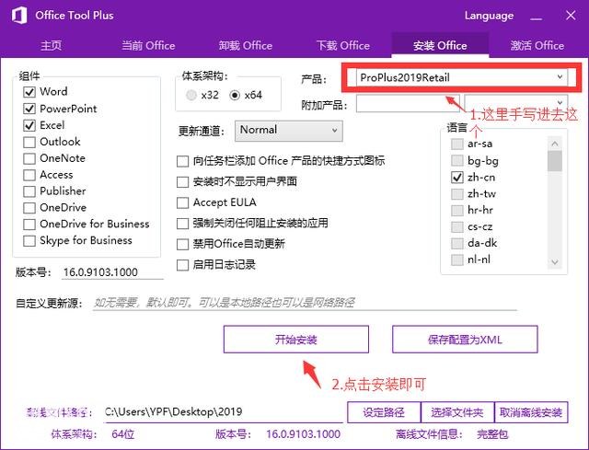This screenshot has height=450, width=589.
Task: Check 启用日志记录 option
Action: (x=182, y=265)
